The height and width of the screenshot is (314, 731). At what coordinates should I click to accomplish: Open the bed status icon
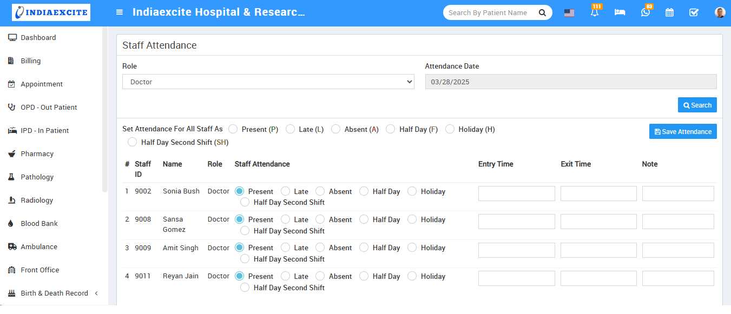click(620, 12)
